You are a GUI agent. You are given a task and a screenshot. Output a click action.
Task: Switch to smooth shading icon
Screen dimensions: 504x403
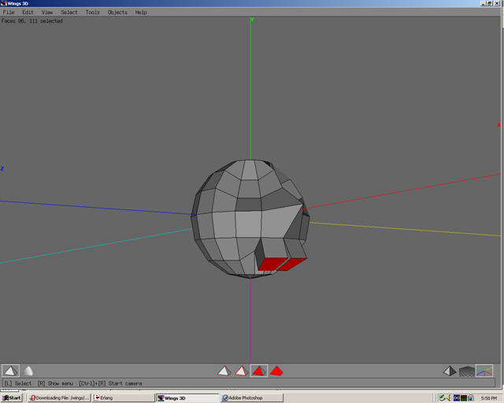coord(28,371)
